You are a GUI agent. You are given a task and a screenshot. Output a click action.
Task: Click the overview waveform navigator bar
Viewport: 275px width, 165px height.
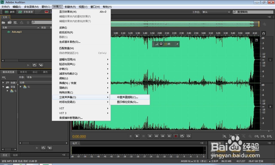[x=185, y=24]
